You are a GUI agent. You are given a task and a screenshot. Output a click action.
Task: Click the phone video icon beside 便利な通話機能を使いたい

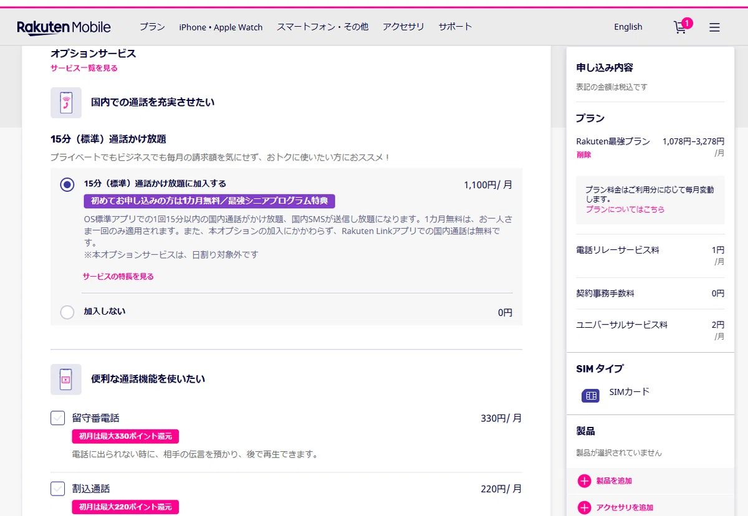pyautogui.click(x=66, y=379)
